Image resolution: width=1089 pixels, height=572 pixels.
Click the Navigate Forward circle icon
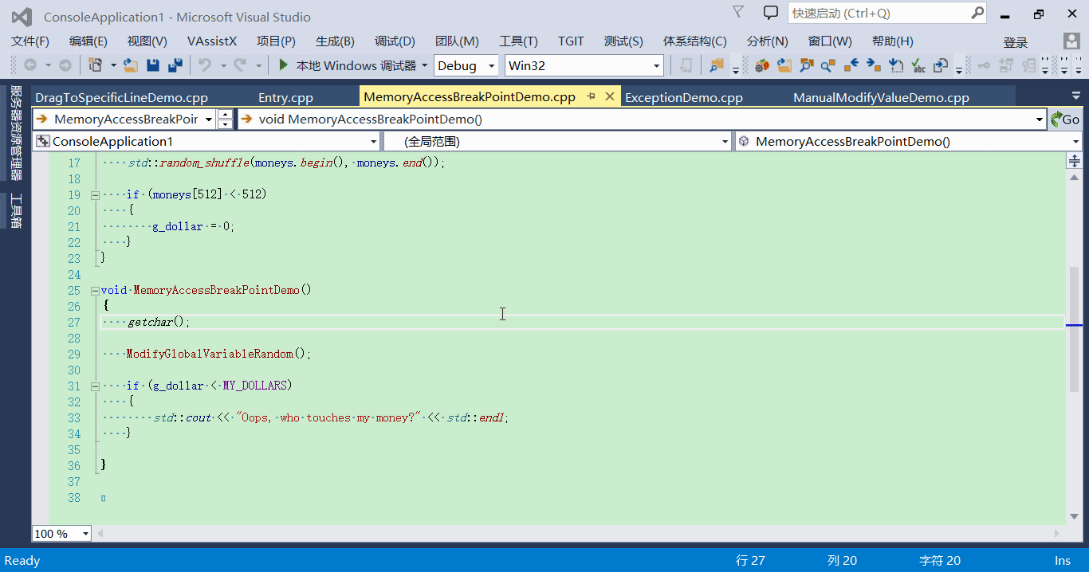[65, 65]
